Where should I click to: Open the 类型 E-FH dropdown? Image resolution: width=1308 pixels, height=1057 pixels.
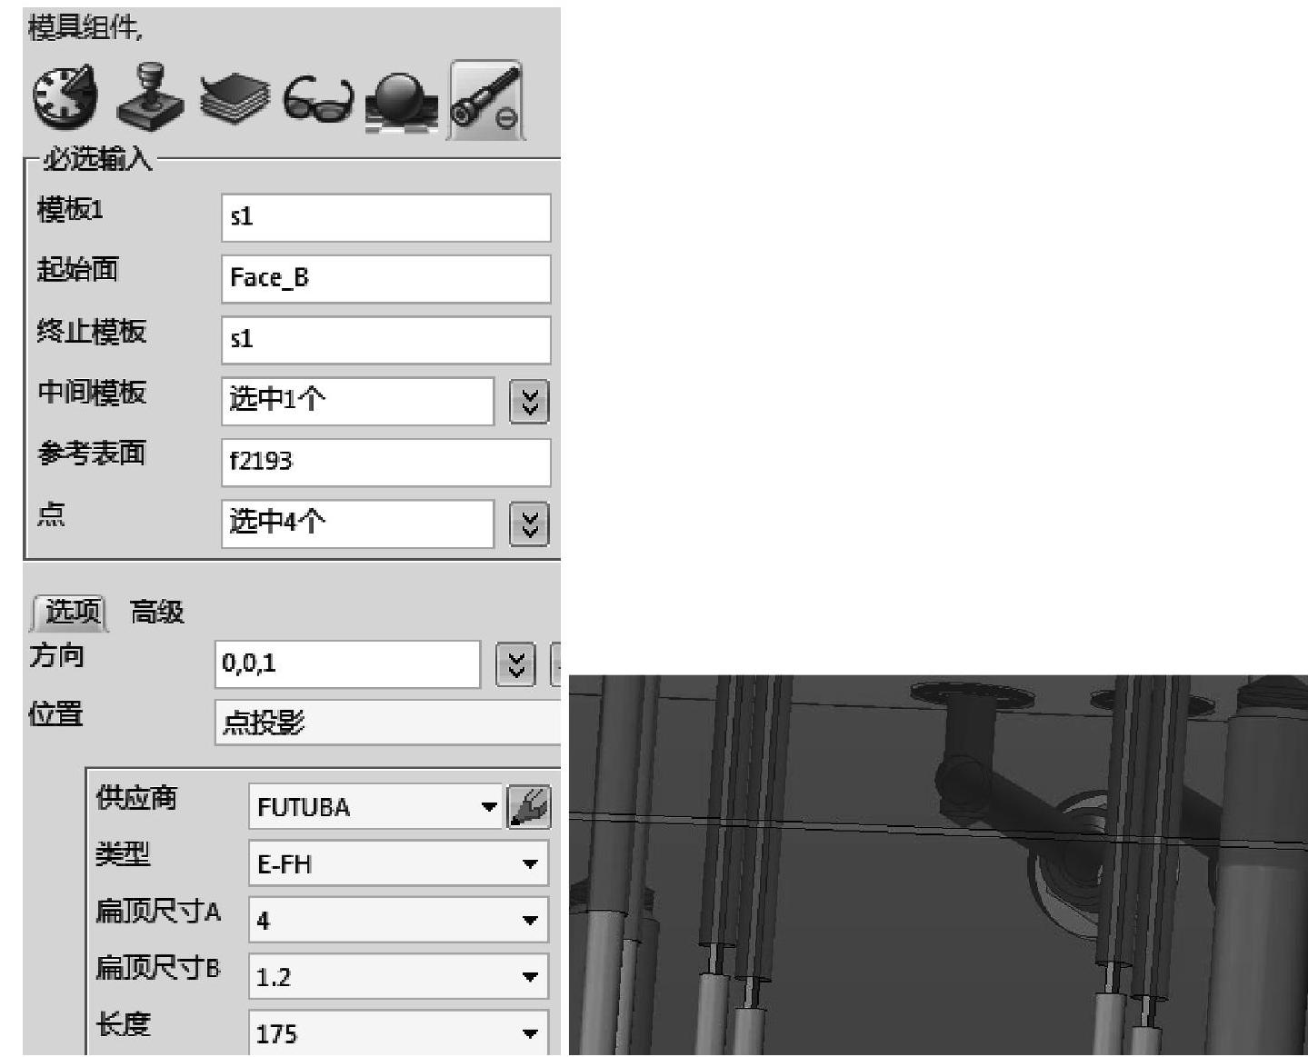(399, 863)
